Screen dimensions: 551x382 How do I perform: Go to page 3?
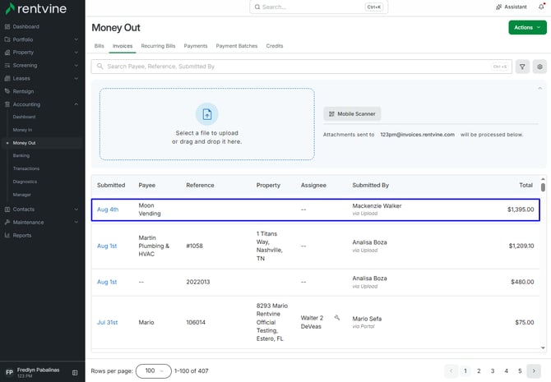[x=493, y=370]
